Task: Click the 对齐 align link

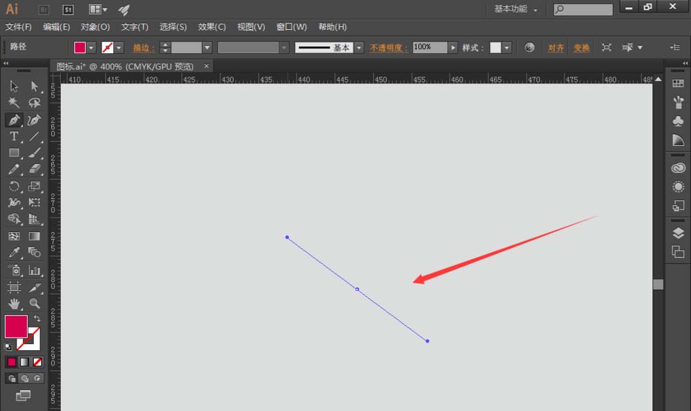Action: pyautogui.click(x=556, y=48)
